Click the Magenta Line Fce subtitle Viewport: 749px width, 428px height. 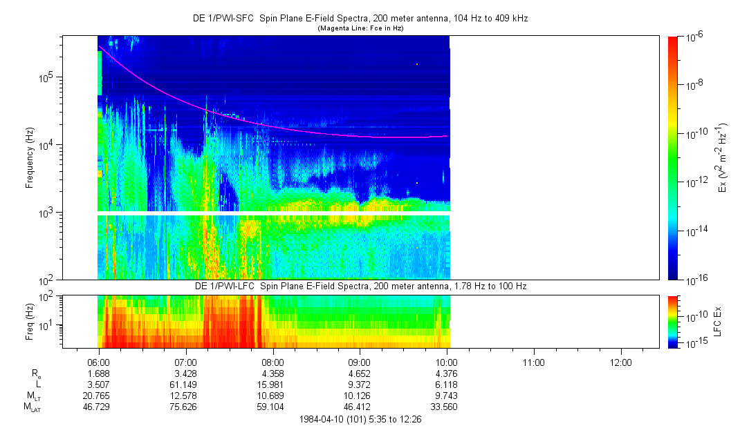360,28
